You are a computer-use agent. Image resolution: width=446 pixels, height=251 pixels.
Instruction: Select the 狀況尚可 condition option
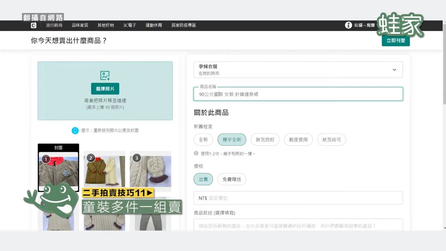(x=332, y=140)
